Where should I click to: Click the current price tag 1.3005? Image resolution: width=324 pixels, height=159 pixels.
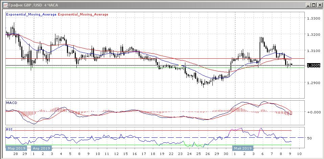point(314,65)
